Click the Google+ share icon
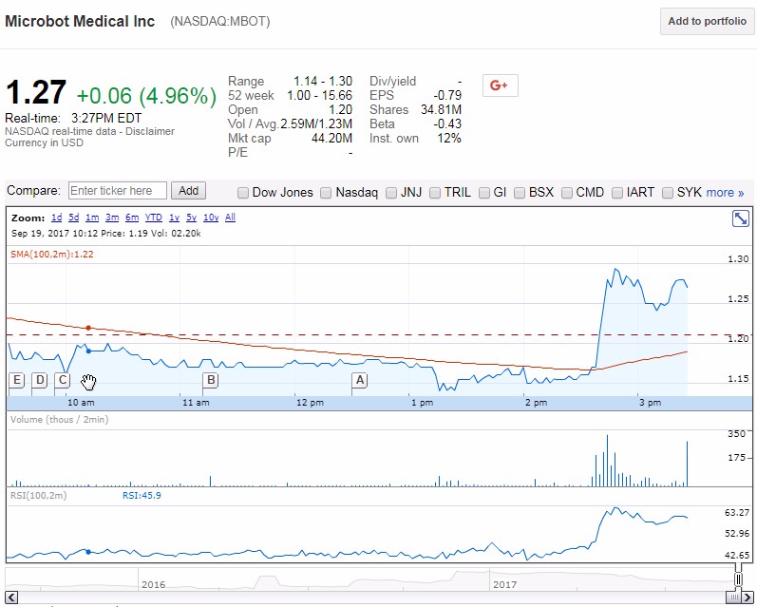This screenshot has height=607, width=757. point(501,85)
